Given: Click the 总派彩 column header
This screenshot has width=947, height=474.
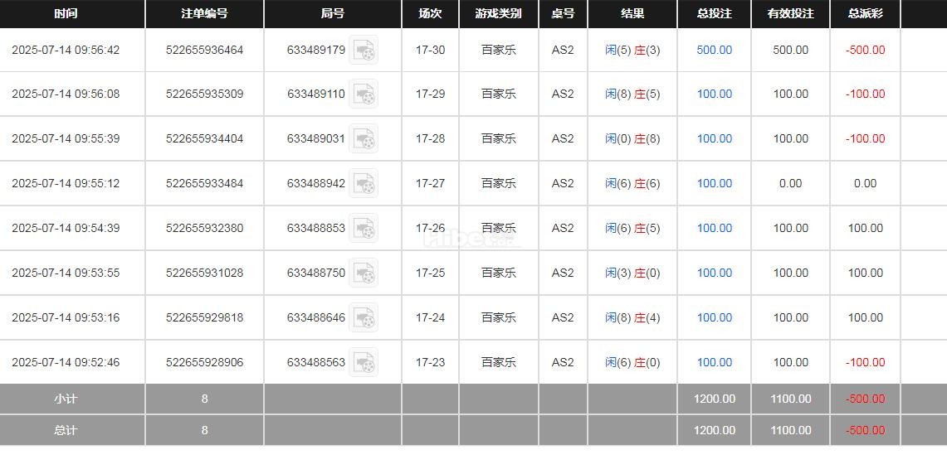Looking at the screenshot, I should click(x=865, y=13).
